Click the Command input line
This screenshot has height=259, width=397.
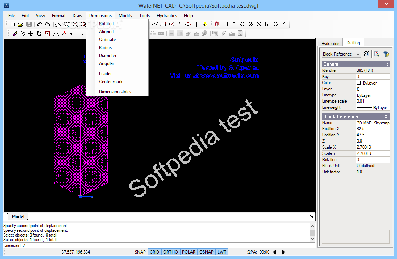tap(159, 245)
